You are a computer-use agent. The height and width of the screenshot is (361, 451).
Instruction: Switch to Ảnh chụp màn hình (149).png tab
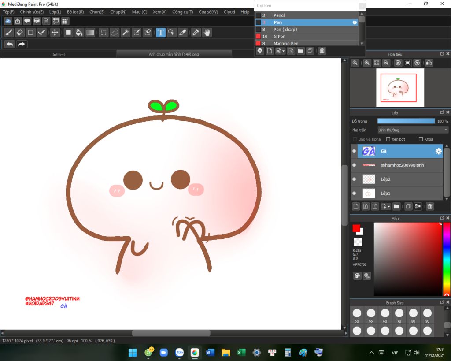coord(174,54)
